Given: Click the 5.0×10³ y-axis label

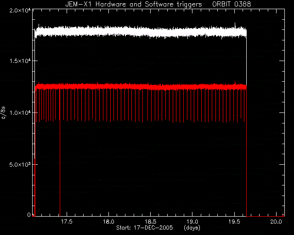Looking at the screenshot, I should [x=20, y=164].
